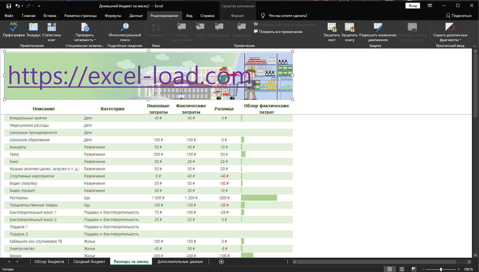Open the undo history dropdown arrow
This screenshot has height=272, width=479.
pyautogui.click(x=22, y=6)
